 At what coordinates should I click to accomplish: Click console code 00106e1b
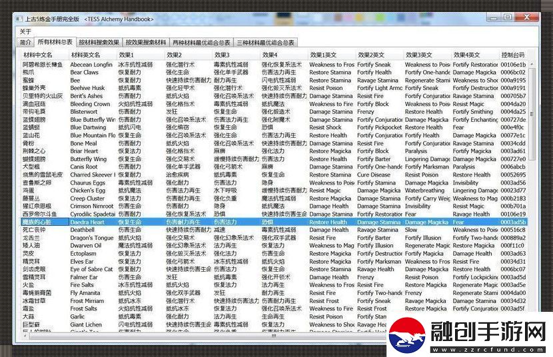pyautogui.click(x=514, y=65)
